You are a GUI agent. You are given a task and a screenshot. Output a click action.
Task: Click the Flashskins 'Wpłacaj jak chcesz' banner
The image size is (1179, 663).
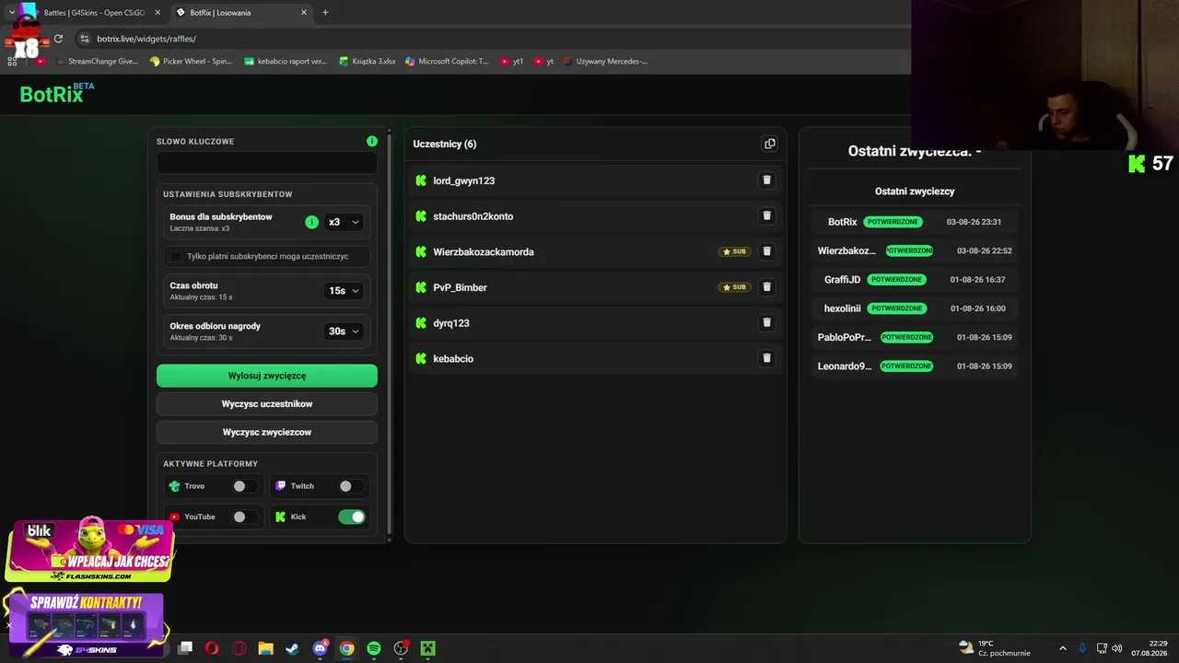(x=89, y=550)
